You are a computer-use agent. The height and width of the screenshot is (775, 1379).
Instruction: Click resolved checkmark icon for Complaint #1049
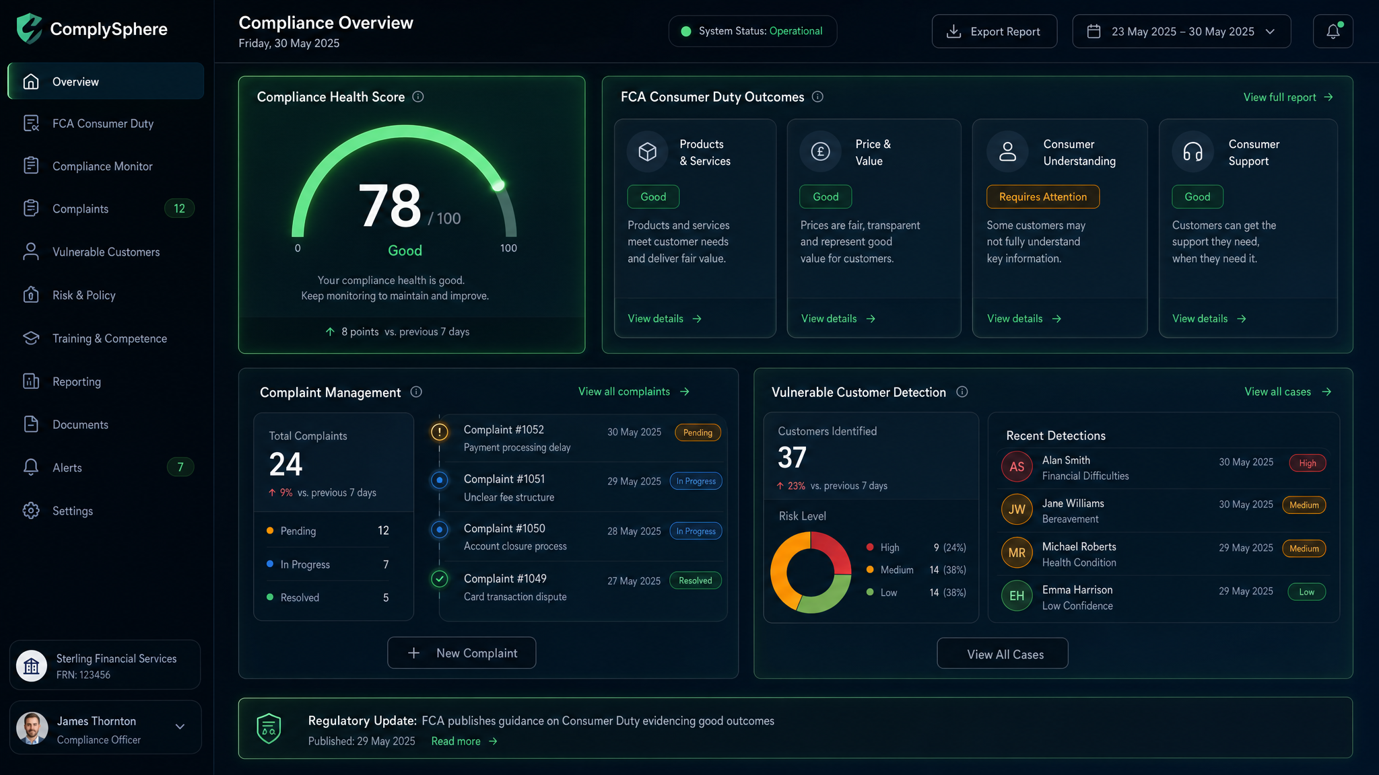click(440, 579)
